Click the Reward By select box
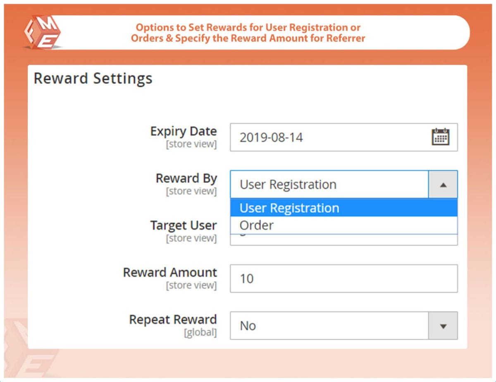The width and height of the screenshot is (496, 382). point(329,185)
